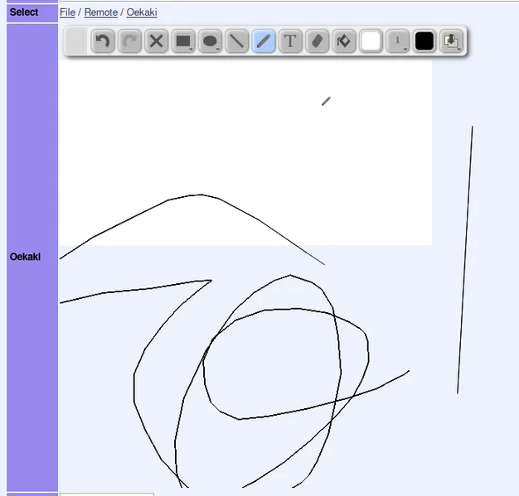The width and height of the screenshot is (519, 496).
Task: Select the Rectangle shape tool
Action: click(183, 41)
